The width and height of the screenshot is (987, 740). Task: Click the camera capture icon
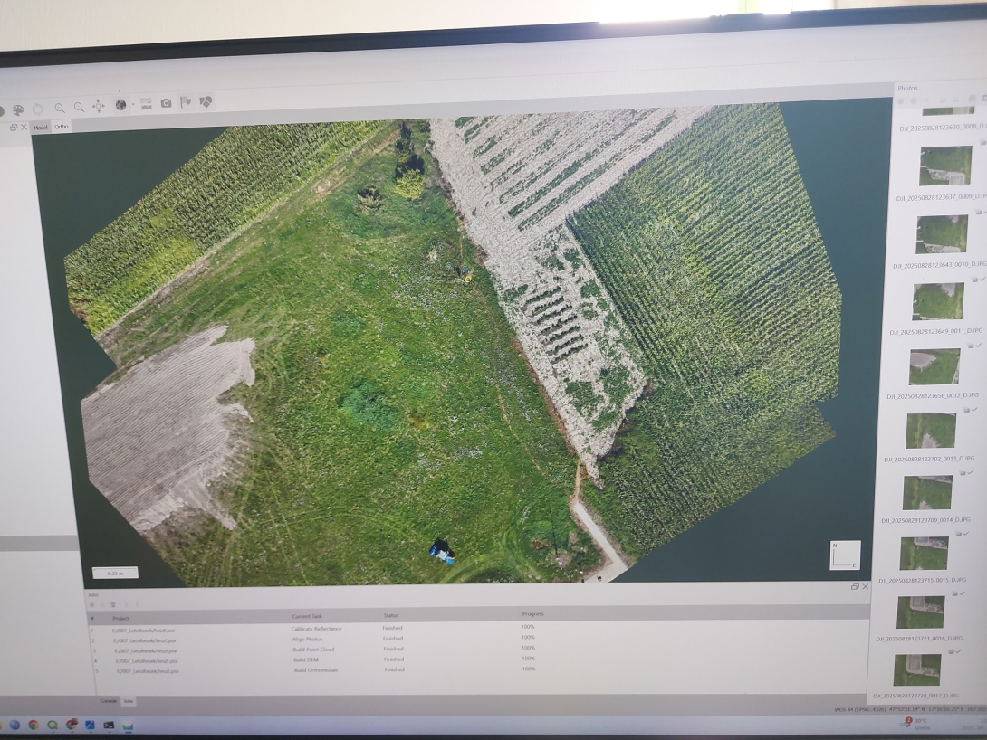167,103
